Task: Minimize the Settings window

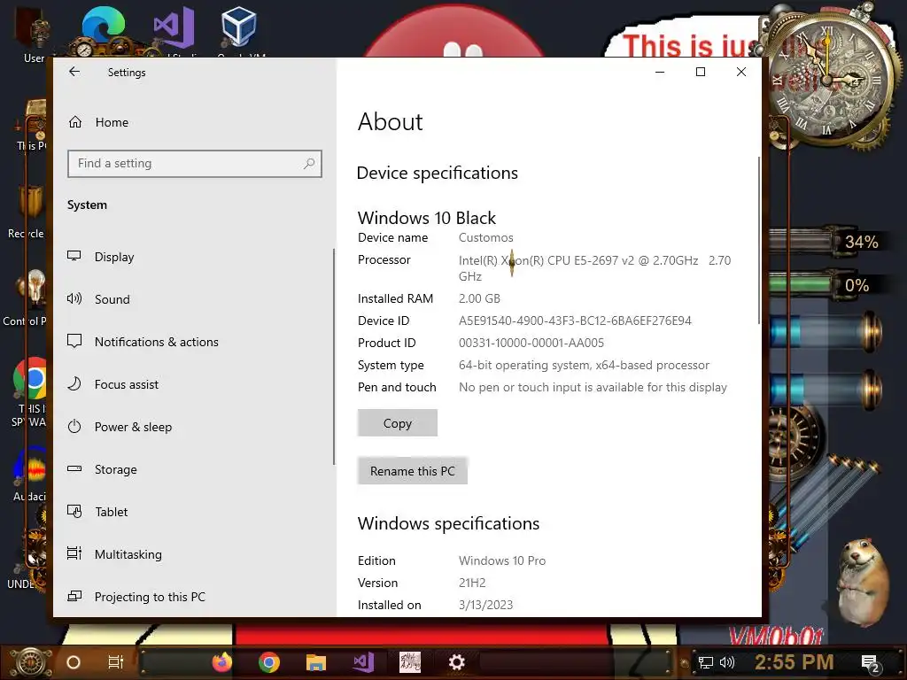Action: click(660, 72)
